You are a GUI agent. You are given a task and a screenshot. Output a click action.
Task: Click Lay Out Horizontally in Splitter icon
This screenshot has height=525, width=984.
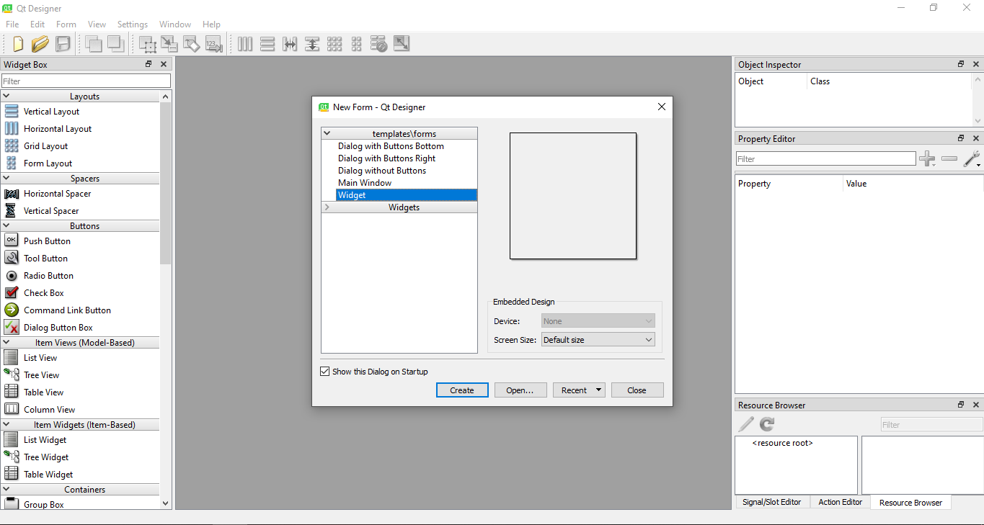[290, 44]
